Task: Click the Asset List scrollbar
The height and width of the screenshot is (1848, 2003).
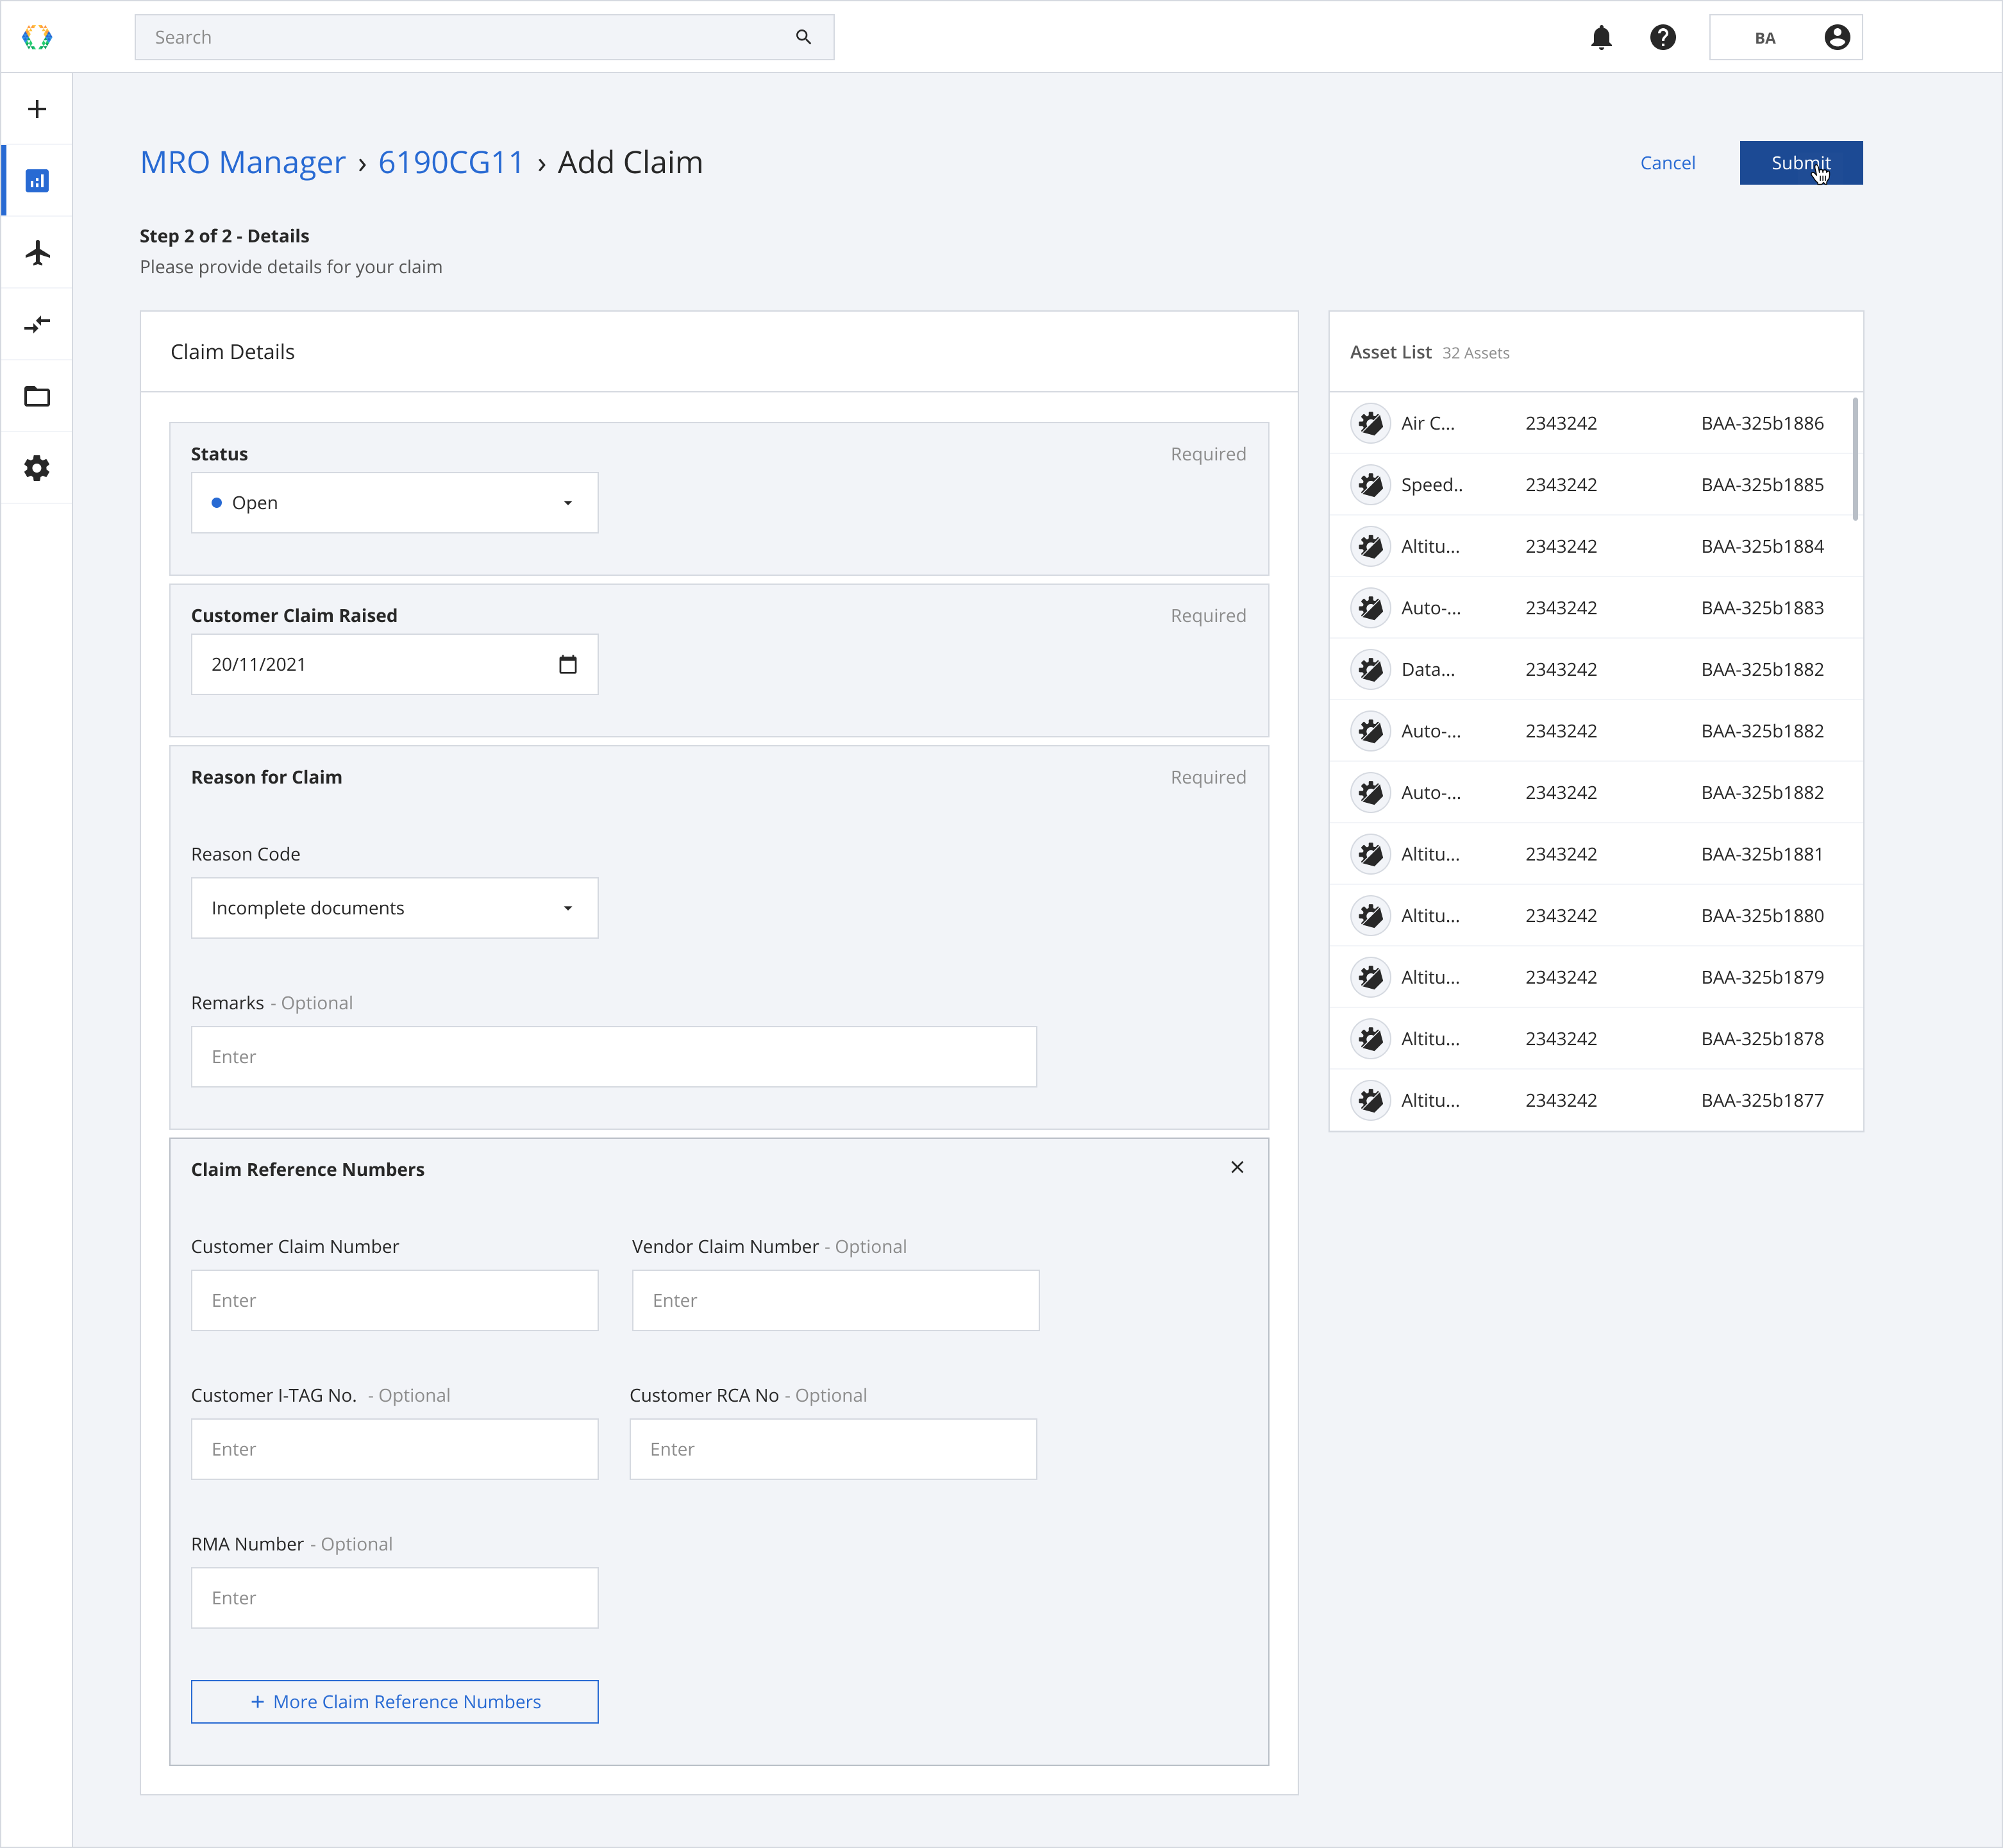Action: [x=1855, y=459]
